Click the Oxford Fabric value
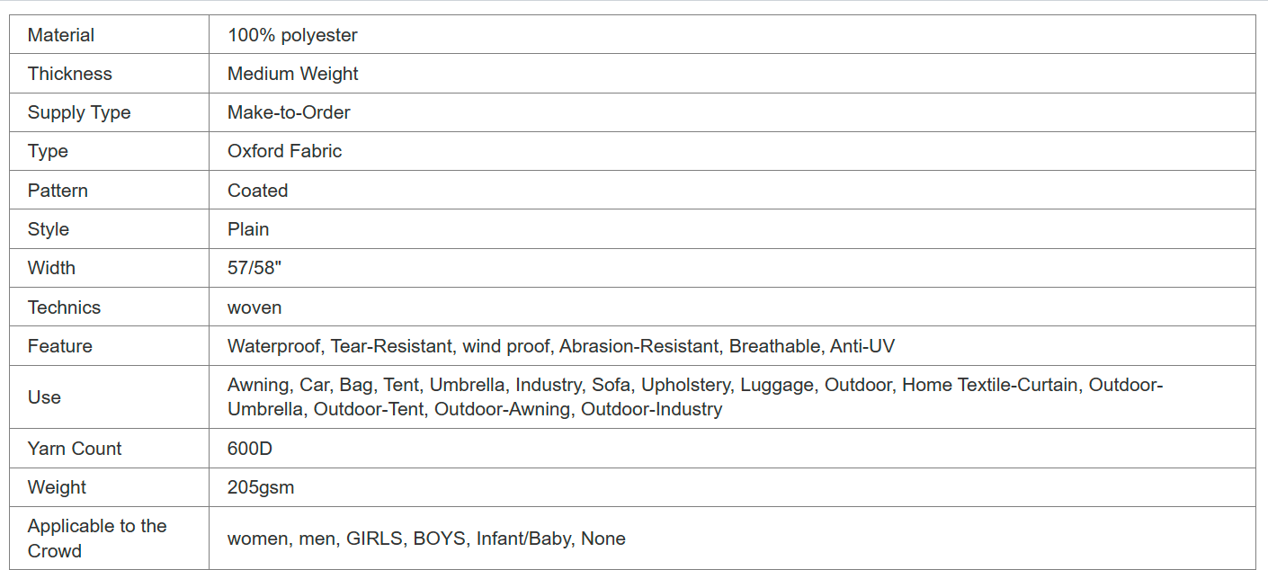1268x570 pixels. click(x=285, y=151)
